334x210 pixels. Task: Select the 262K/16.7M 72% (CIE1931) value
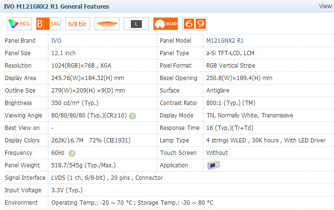point(91,140)
